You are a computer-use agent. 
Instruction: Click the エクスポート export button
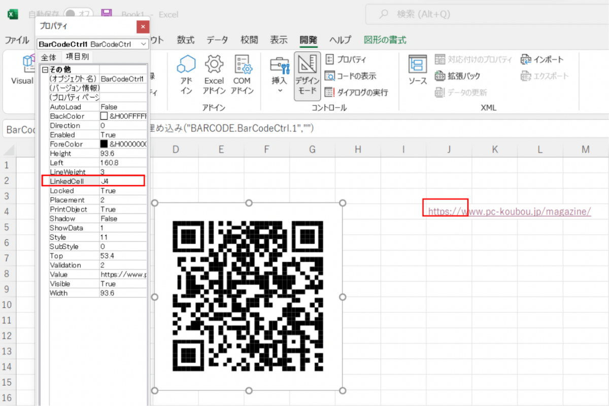(x=545, y=76)
